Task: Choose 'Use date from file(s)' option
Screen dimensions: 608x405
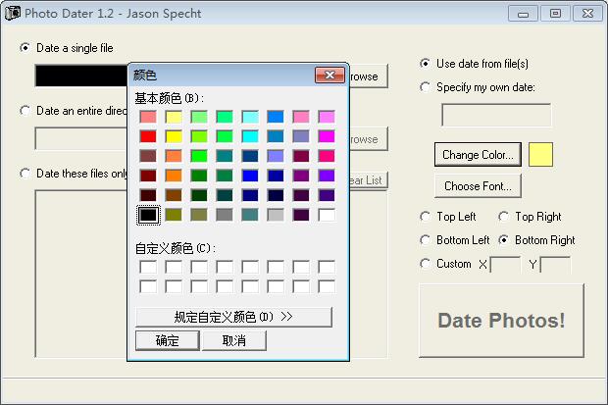Action: 425,63
